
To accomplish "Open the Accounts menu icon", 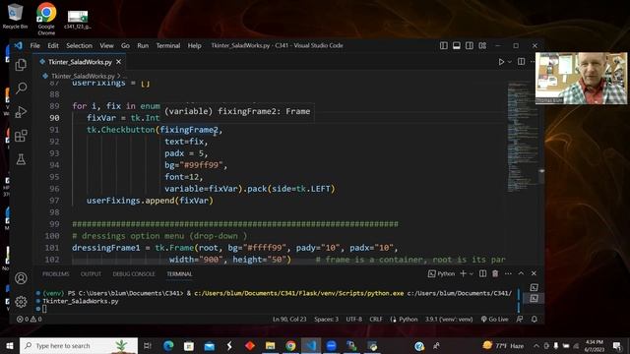I will pos(21,277).
